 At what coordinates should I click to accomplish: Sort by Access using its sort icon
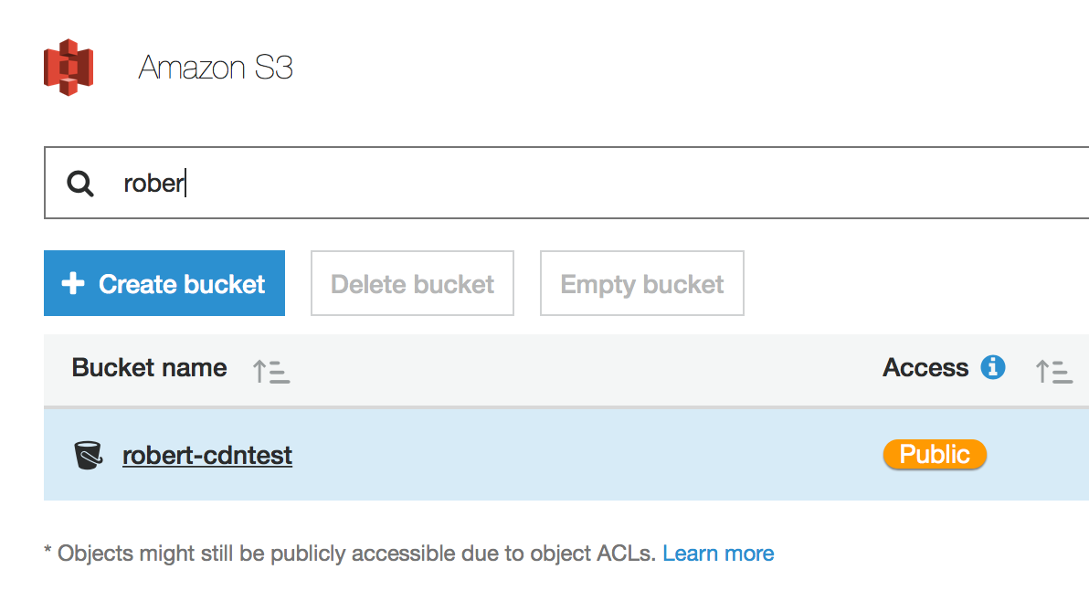[x=1053, y=371]
